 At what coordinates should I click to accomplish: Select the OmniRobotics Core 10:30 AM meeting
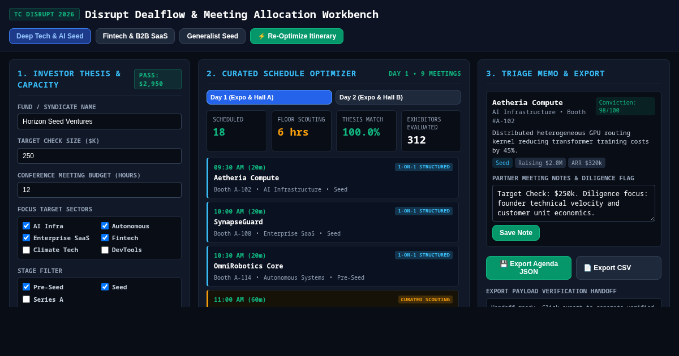[x=333, y=266]
